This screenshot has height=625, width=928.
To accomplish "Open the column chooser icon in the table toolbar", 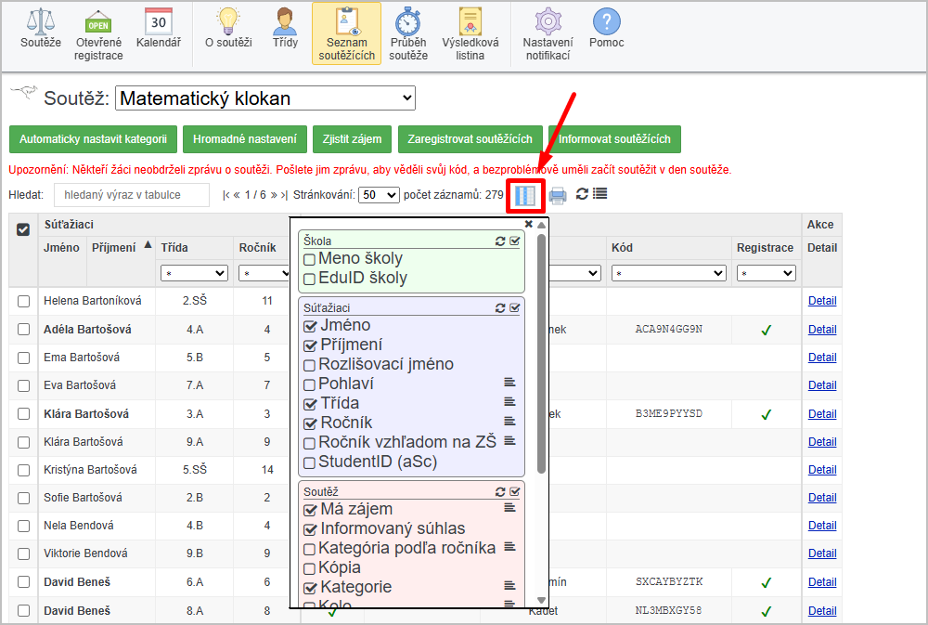I will [x=525, y=196].
